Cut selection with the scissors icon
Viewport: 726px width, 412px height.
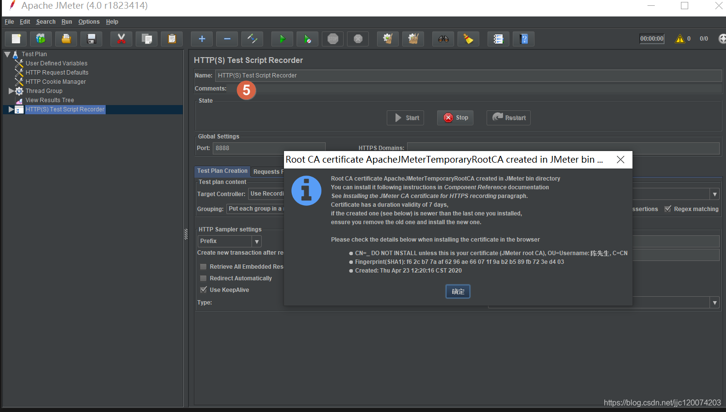tap(121, 39)
